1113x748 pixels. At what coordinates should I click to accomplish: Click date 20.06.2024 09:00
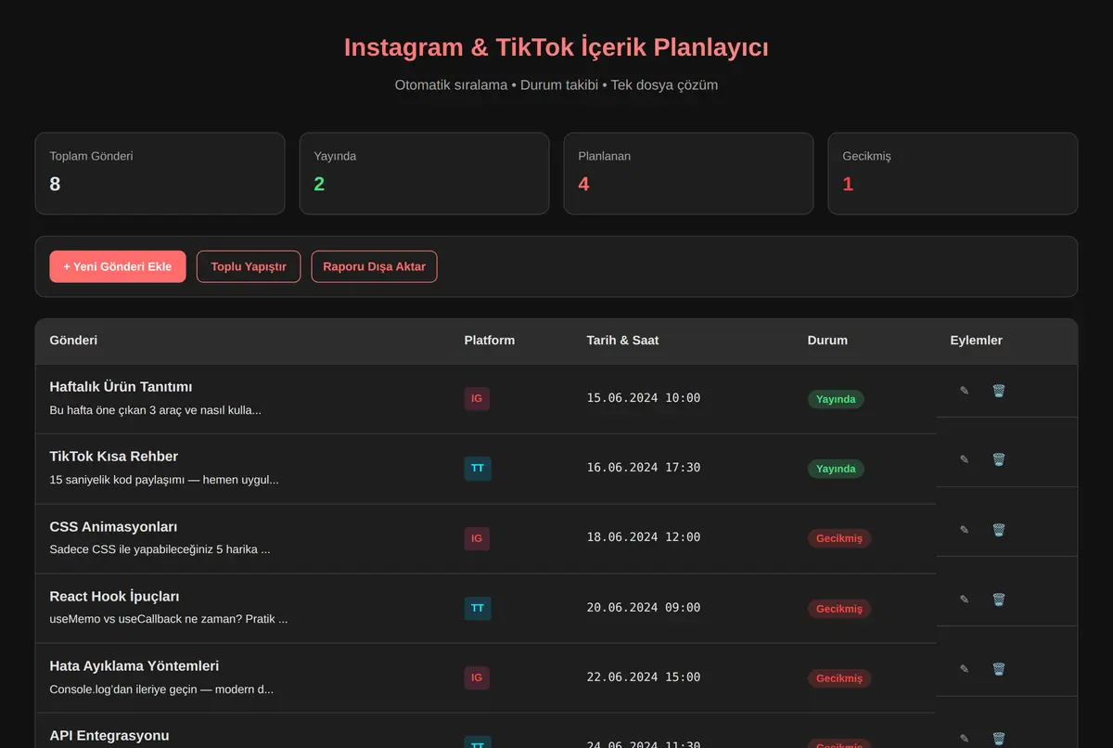(644, 608)
